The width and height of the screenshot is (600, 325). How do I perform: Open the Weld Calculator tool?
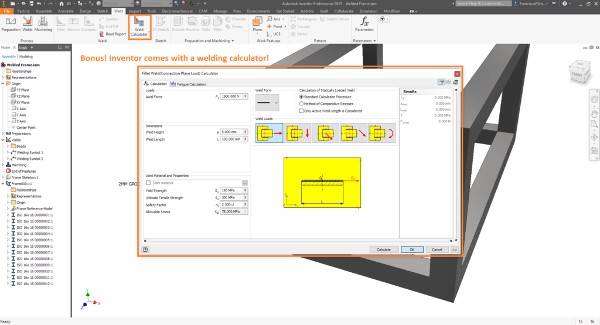[x=139, y=27]
